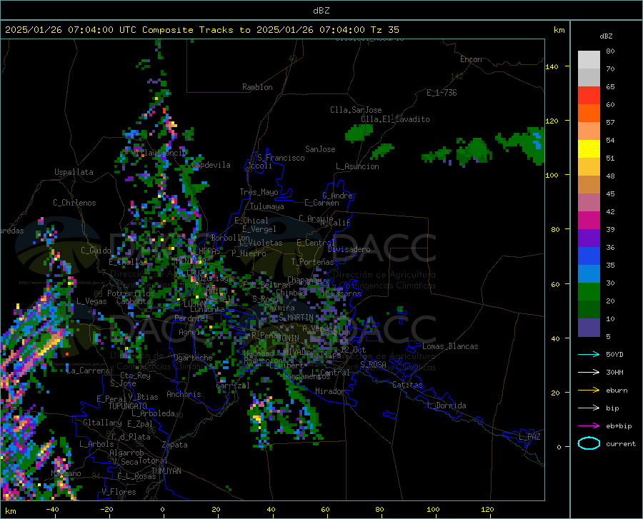Click the C_Chilenos label
Viewport: 643px width, 519px height.
click(x=74, y=203)
